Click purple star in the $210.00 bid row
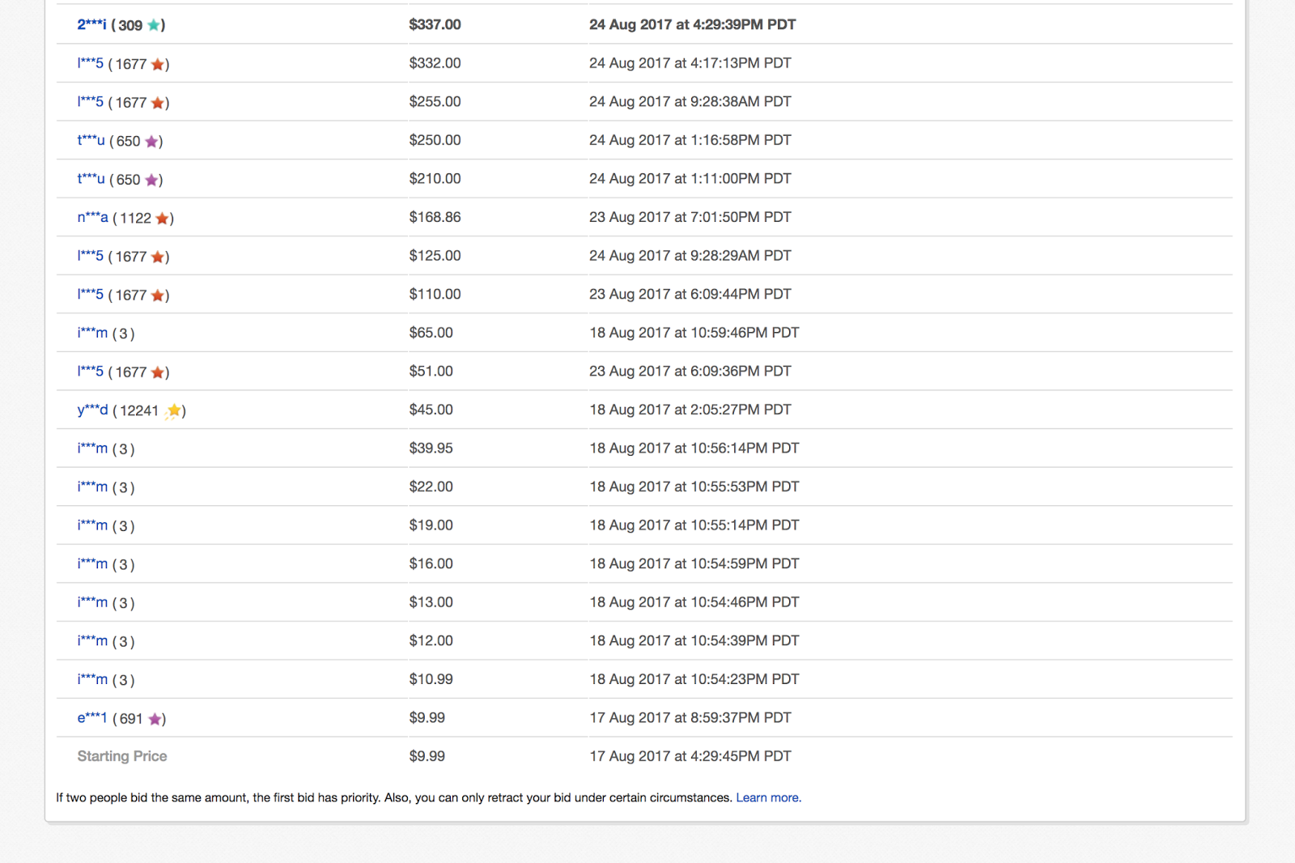Screen dimensions: 1295x863 (x=151, y=180)
